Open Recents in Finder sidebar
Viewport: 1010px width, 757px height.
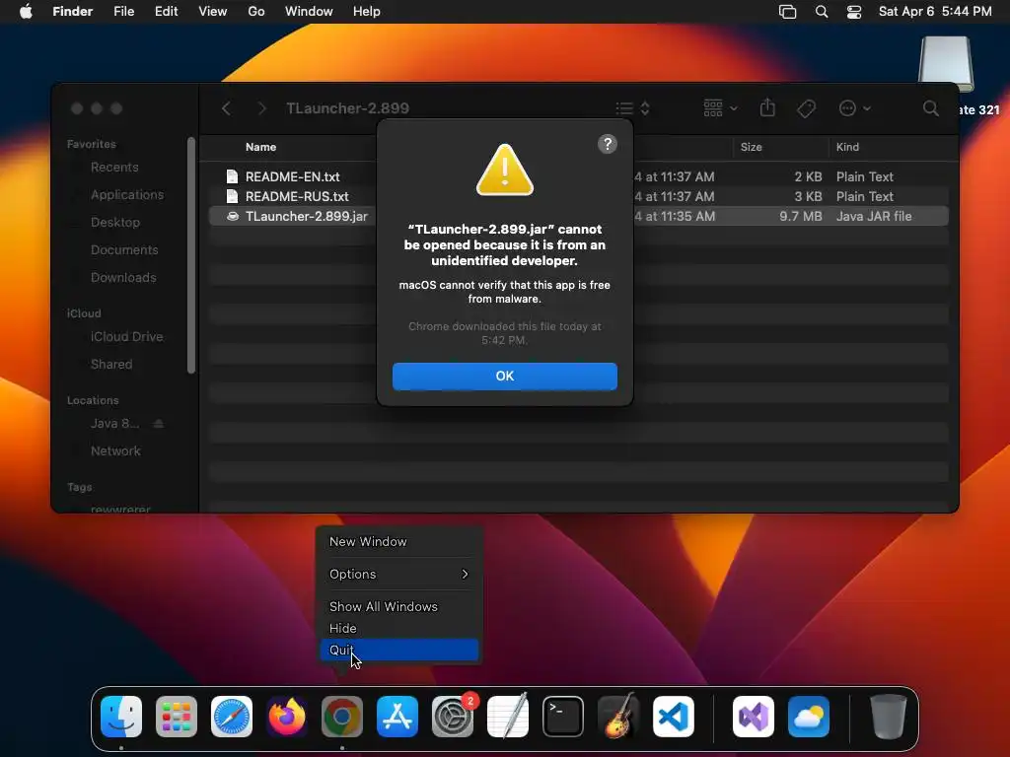[114, 168]
